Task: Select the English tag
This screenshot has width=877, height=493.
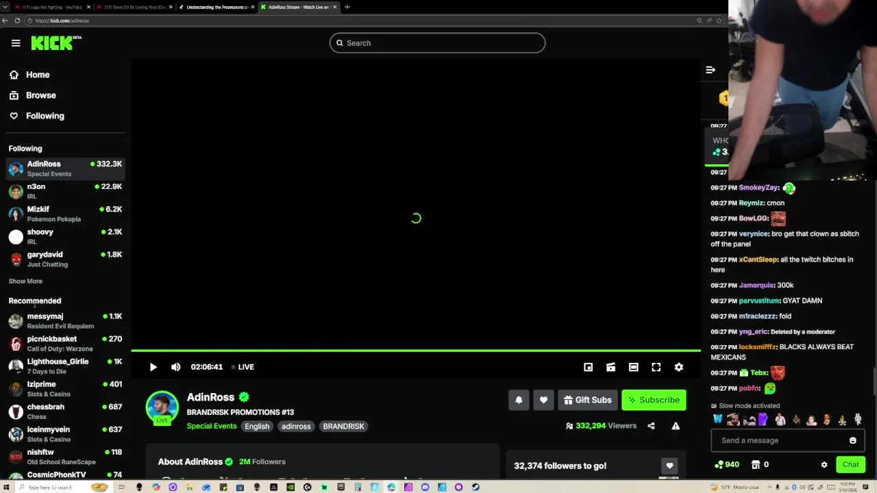Action: (x=257, y=426)
